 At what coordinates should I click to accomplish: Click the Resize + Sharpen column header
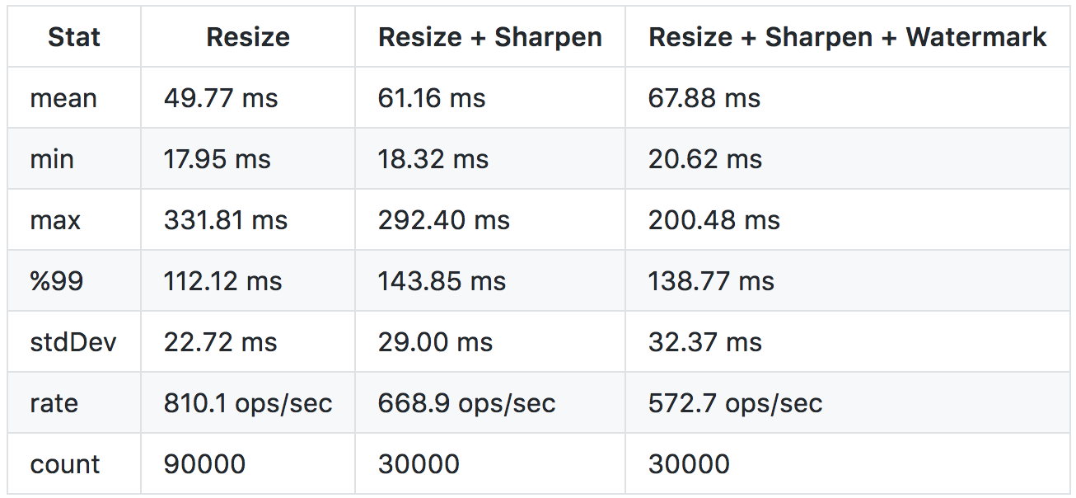tap(490, 37)
